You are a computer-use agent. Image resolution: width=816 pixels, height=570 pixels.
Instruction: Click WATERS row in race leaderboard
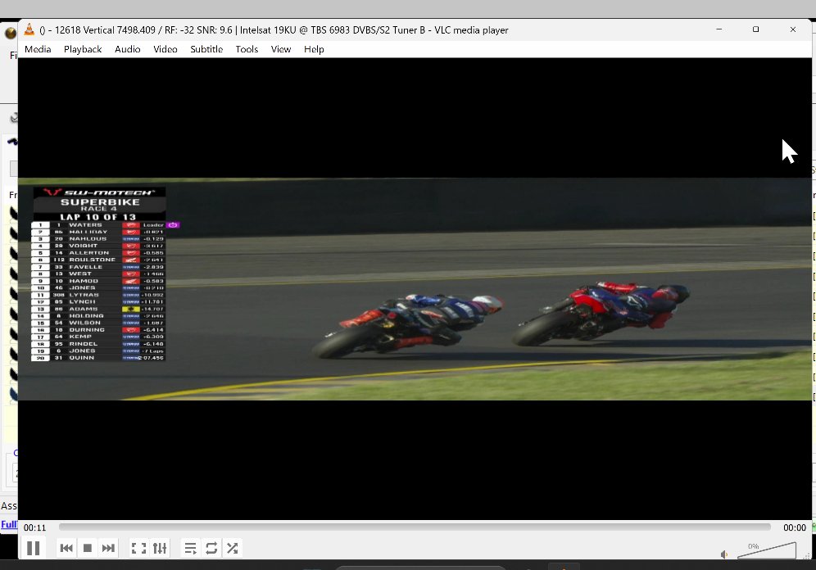point(97,225)
